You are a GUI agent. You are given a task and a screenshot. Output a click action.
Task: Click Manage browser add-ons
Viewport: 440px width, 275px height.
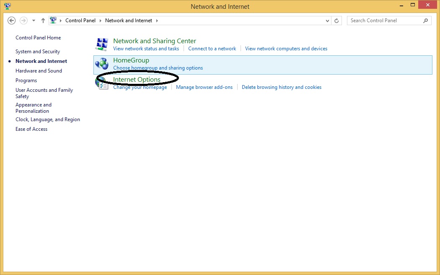click(x=204, y=87)
